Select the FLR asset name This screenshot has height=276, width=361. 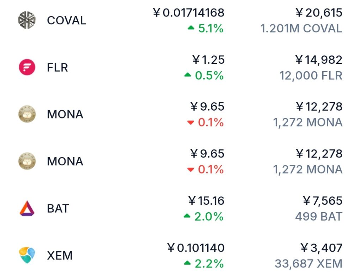[x=57, y=67]
